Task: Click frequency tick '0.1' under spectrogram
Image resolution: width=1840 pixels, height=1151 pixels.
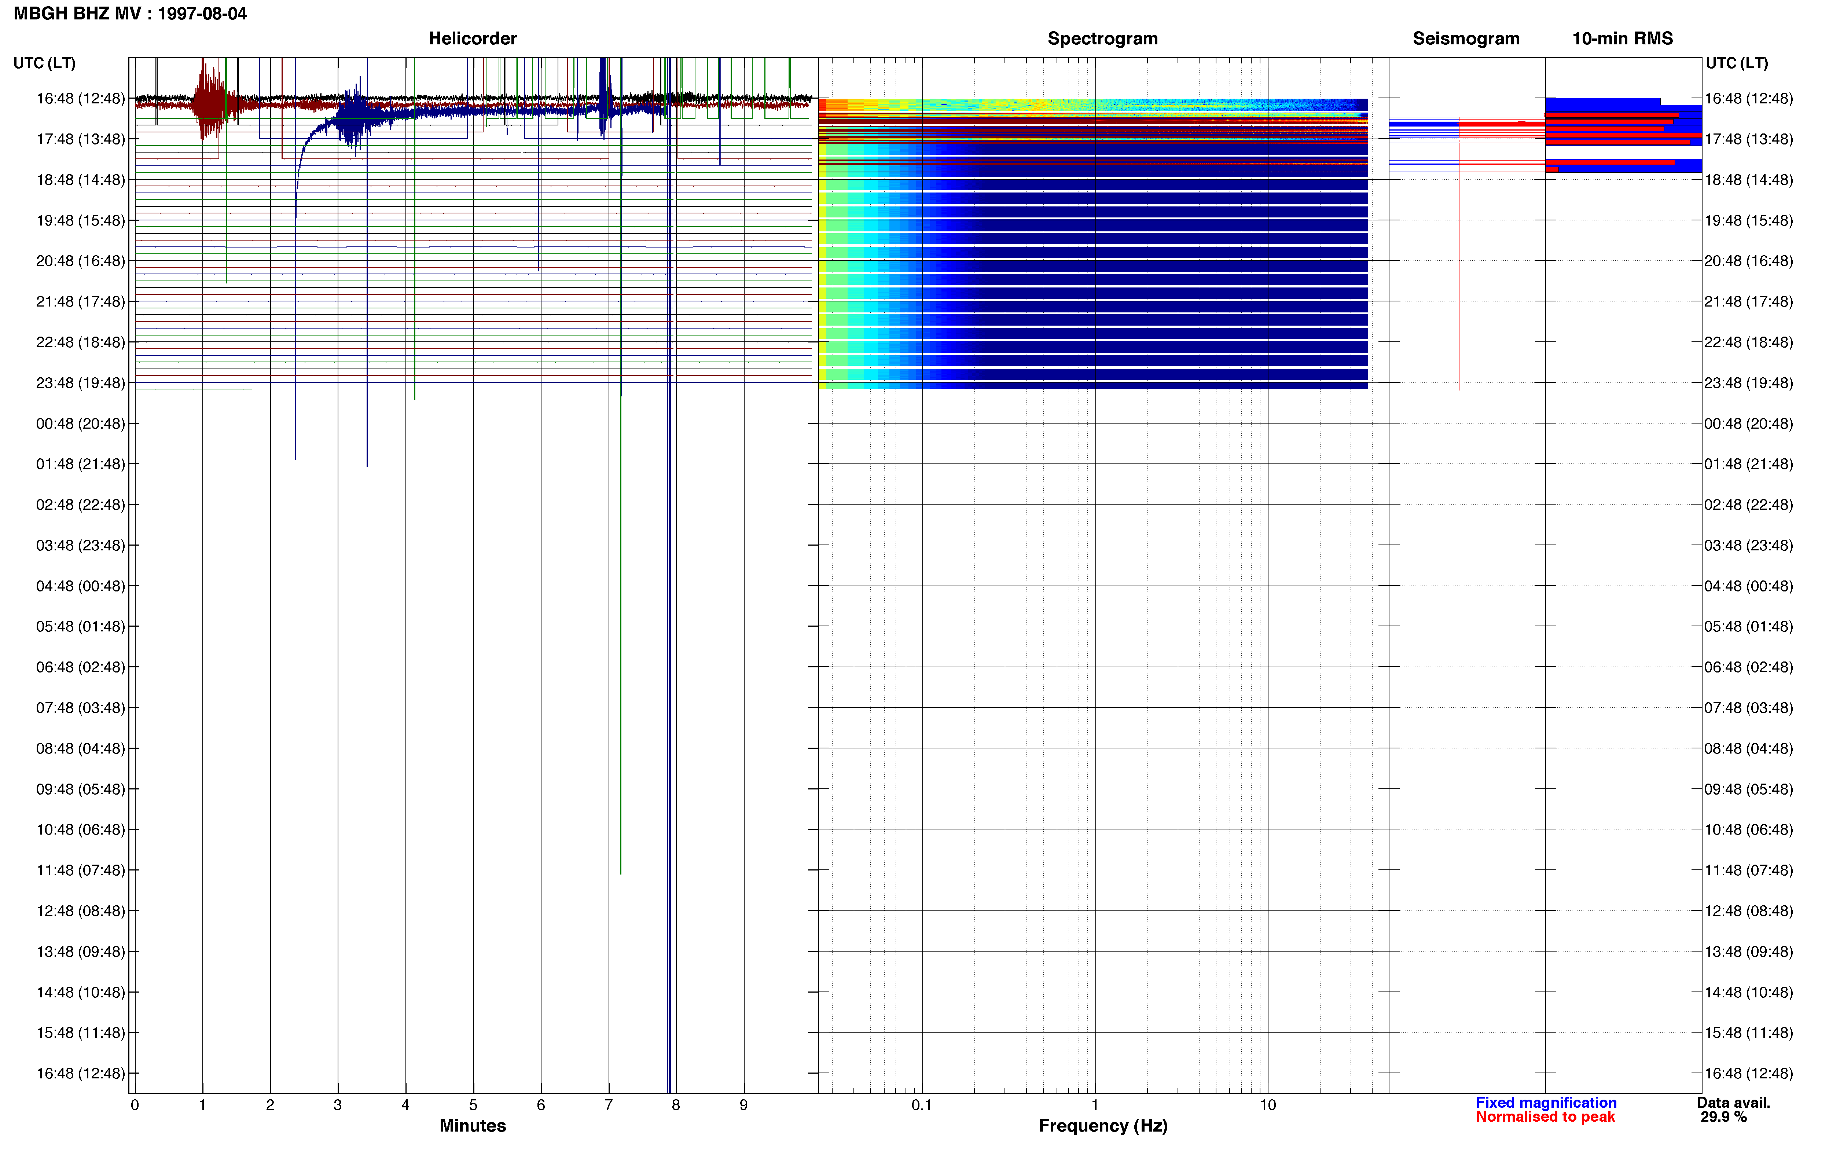Action: pos(922,1105)
